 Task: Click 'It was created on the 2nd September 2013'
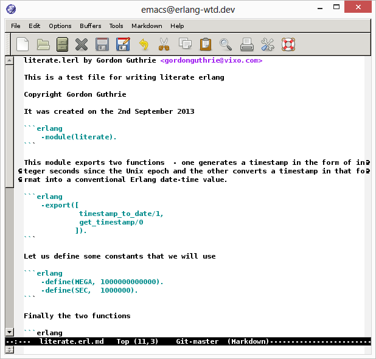pos(109,111)
